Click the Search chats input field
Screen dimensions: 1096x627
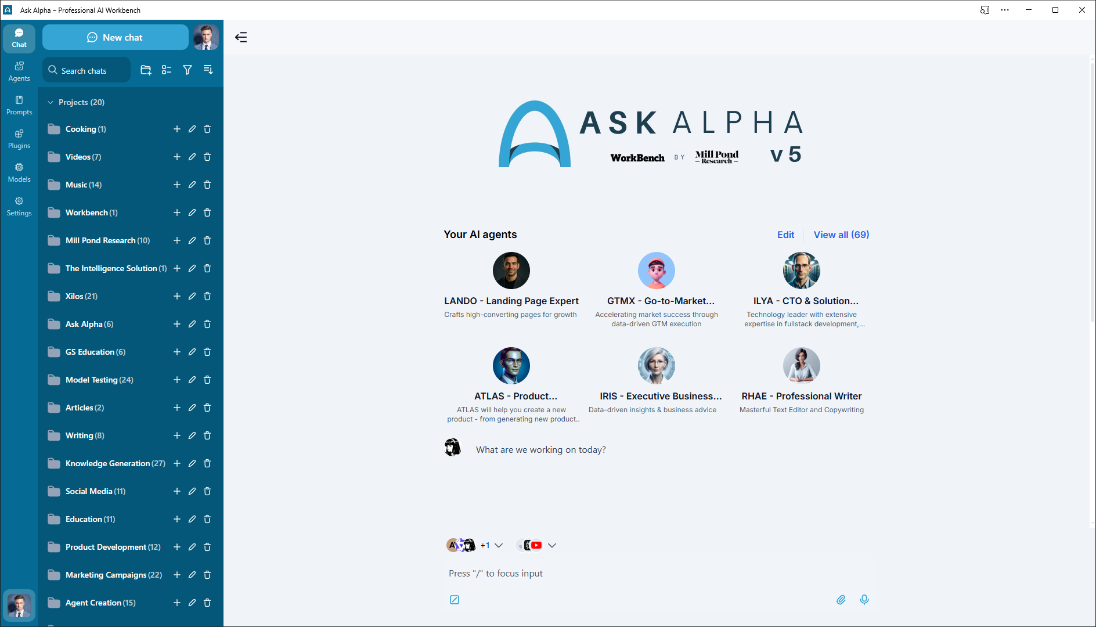tap(86, 70)
